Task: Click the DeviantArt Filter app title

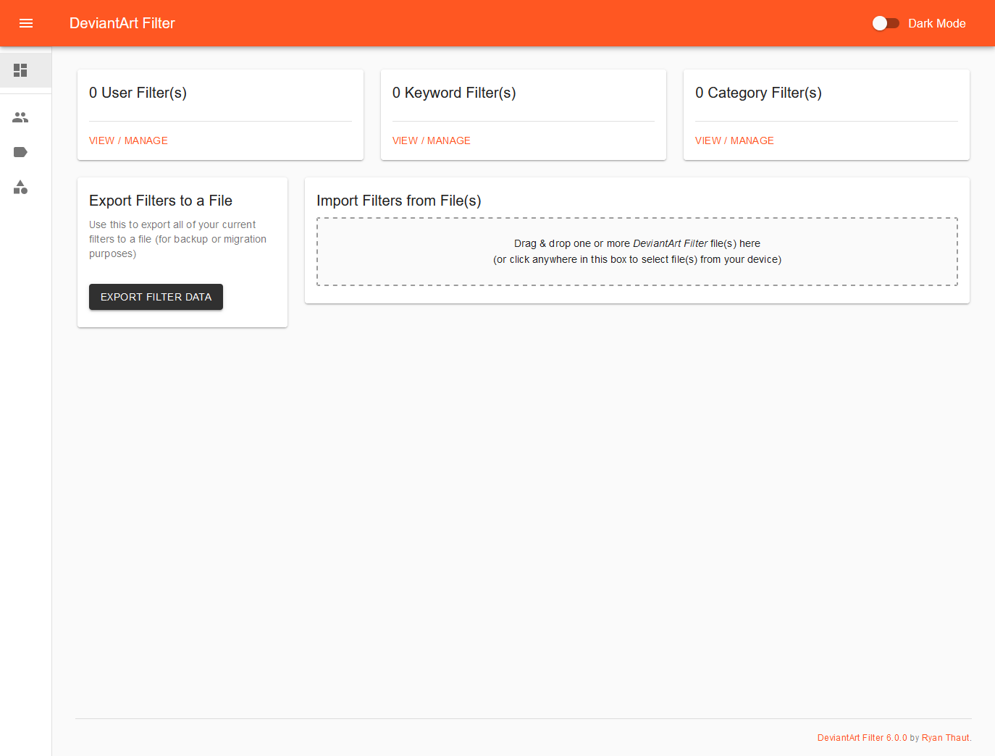Action: 122,23
